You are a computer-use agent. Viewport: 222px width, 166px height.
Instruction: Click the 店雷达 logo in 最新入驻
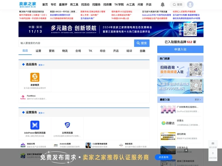click(x=168, y=123)
